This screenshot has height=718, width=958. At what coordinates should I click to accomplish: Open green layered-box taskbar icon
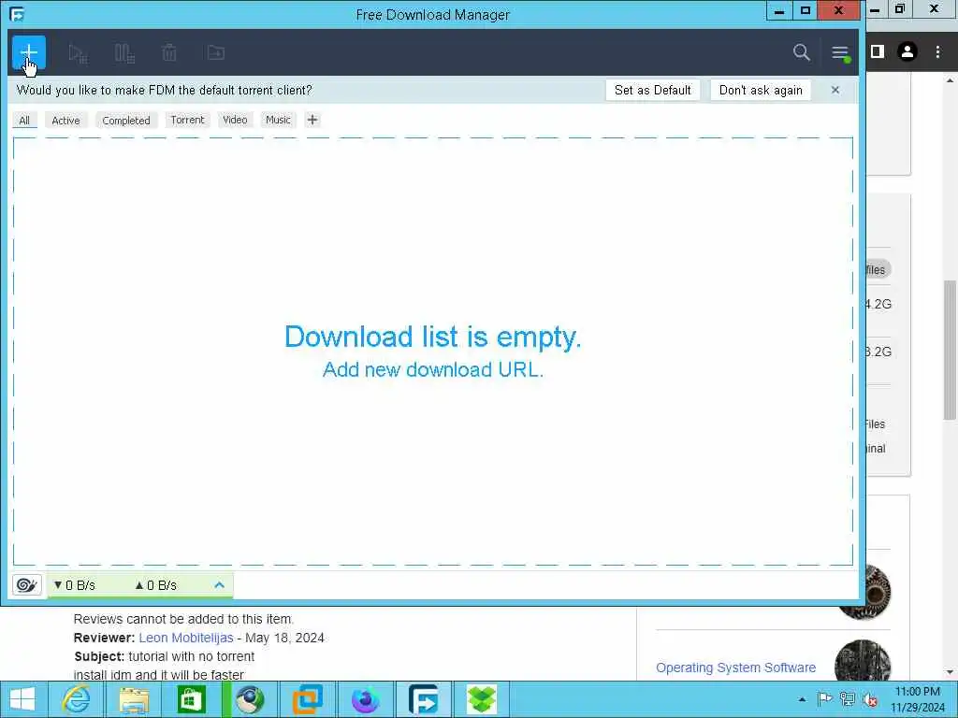click(482, 699)
